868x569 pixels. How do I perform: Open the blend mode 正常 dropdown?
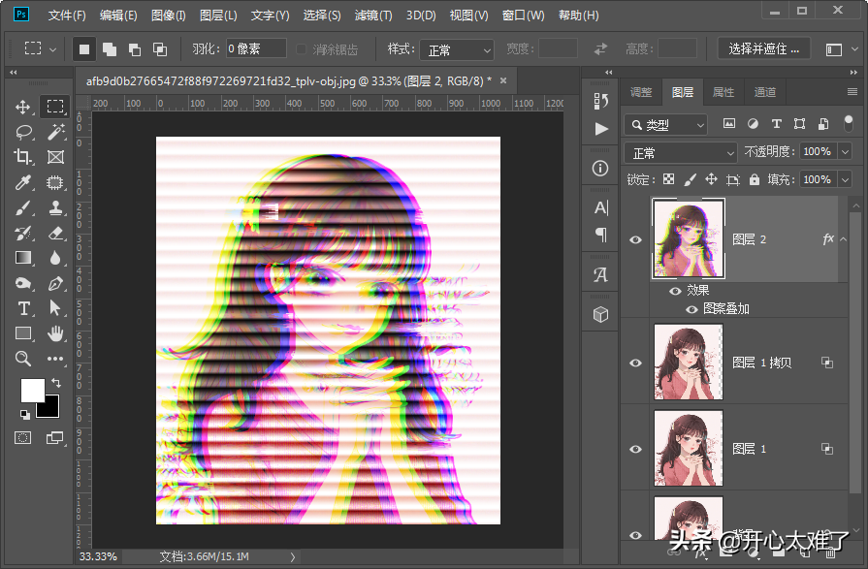click(x=683, y=153)
